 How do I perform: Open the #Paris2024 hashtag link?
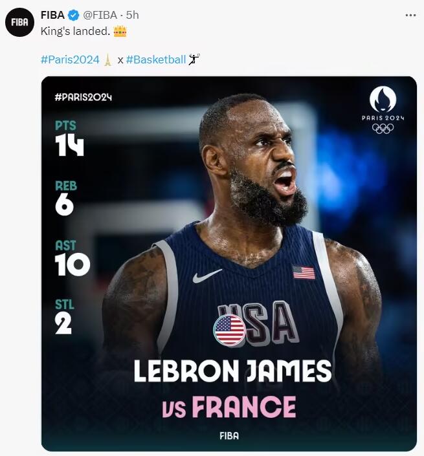(x=70, y=60)
